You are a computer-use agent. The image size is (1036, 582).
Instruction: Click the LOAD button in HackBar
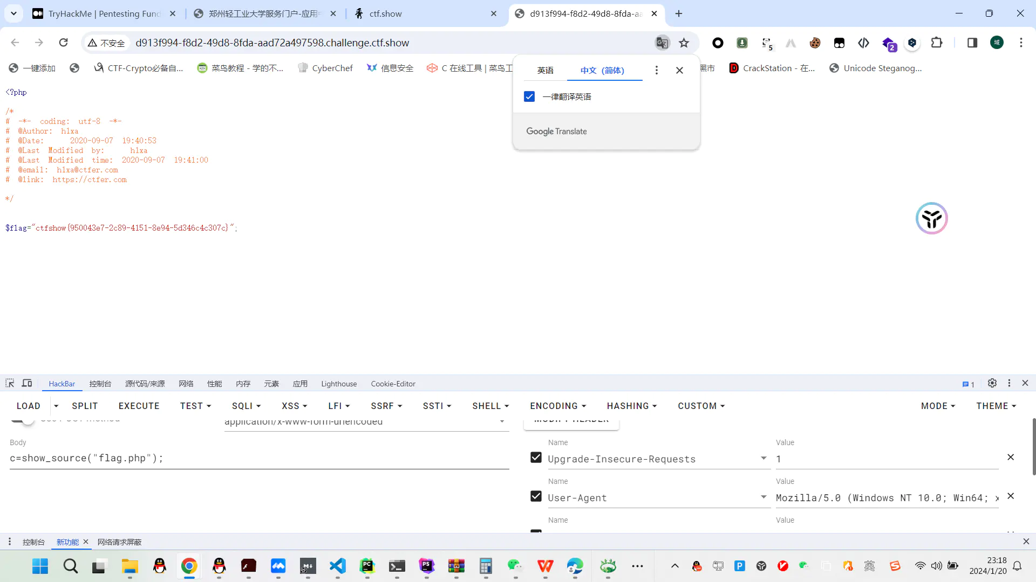[x=29, y=406]
